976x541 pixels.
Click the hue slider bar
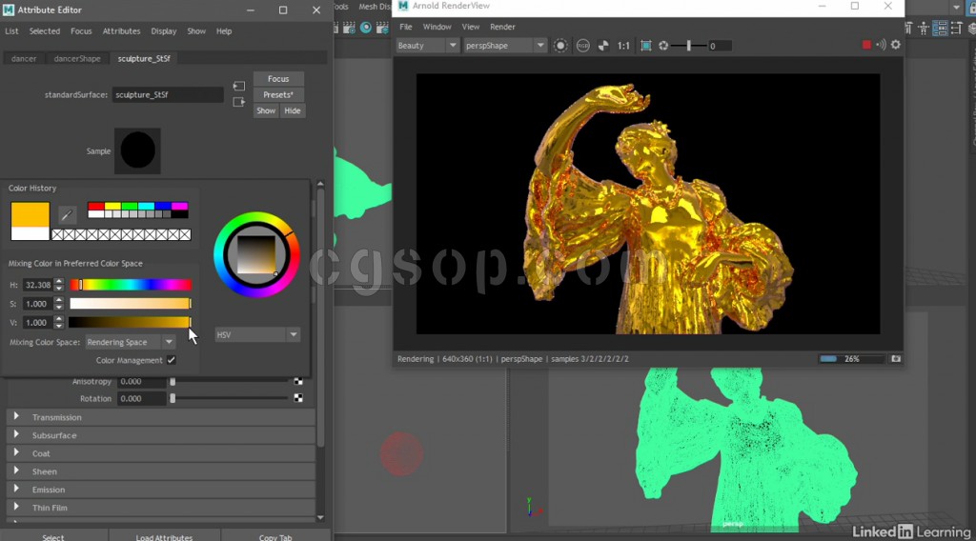[131, 285]
